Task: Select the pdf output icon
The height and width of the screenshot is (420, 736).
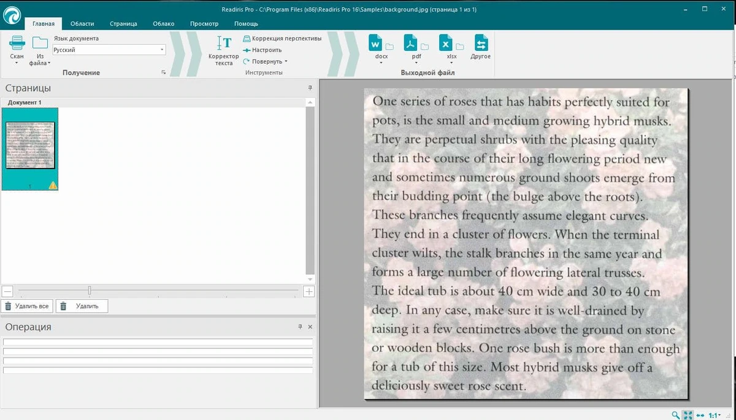Action: tap(410, 44)
